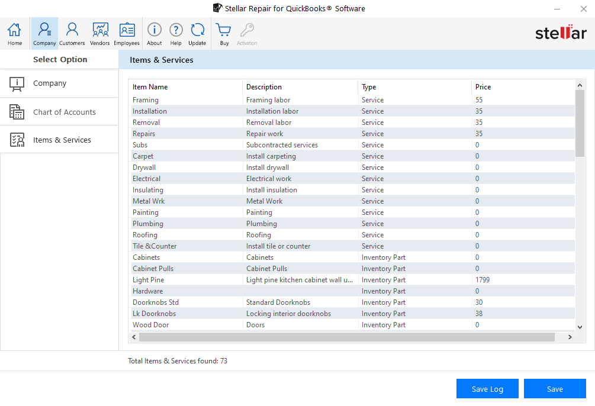595x406 pixels.
Task: Click the Lk Doorknobs price 38
Action: click(479, 314)
